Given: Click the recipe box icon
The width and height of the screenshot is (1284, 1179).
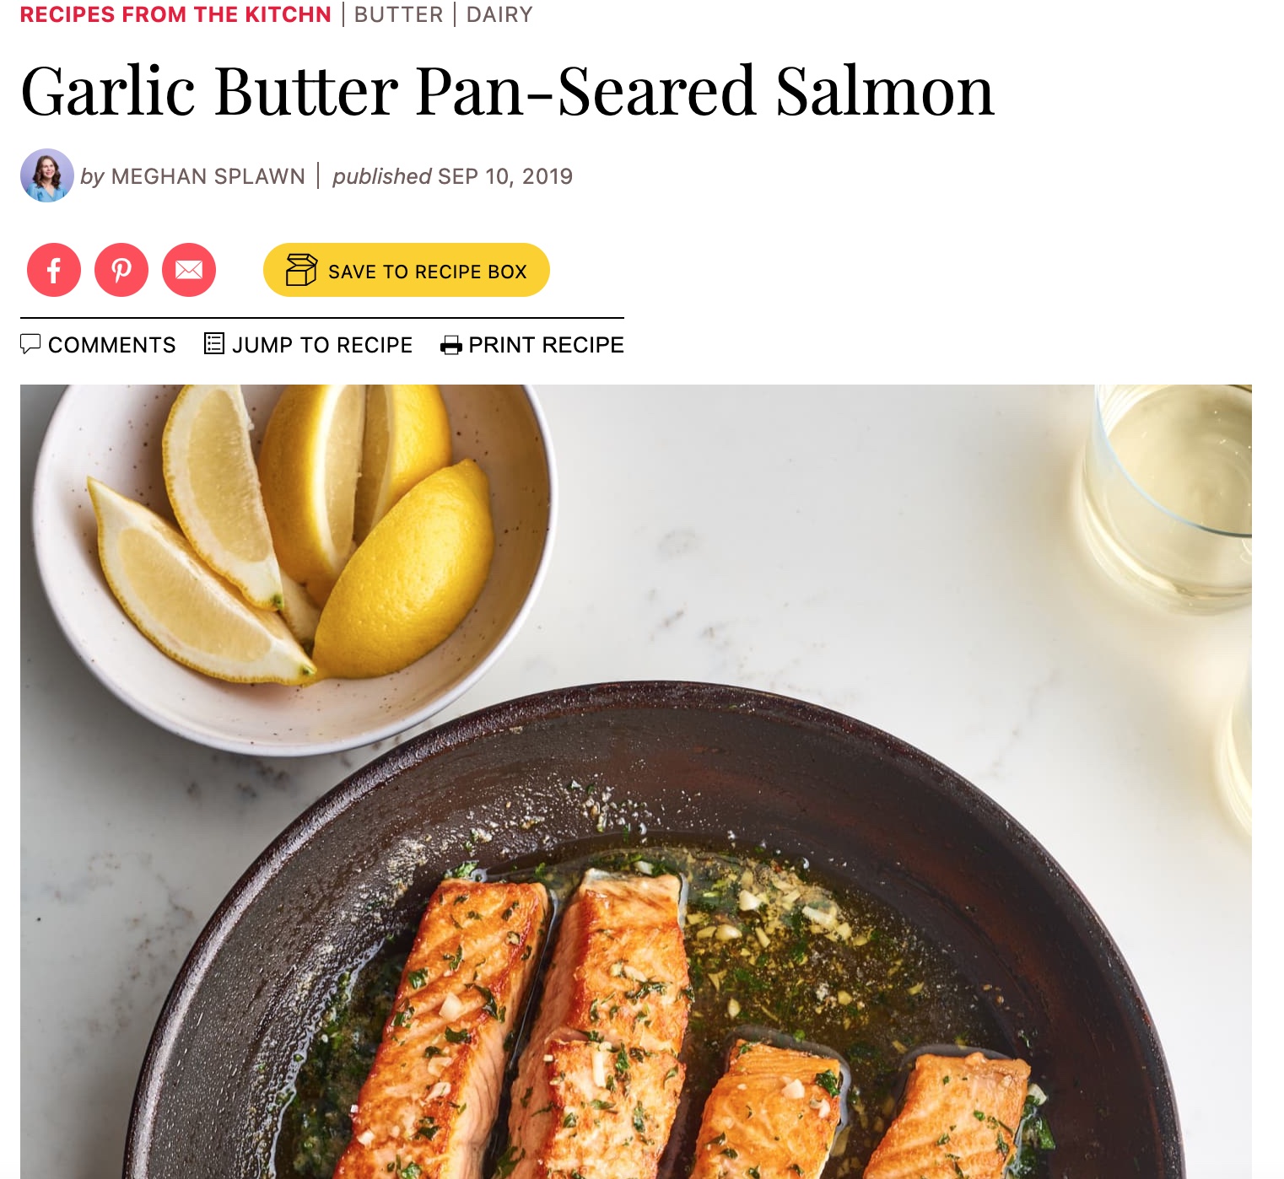Looking at the screenshot, I should click(301, 270).
